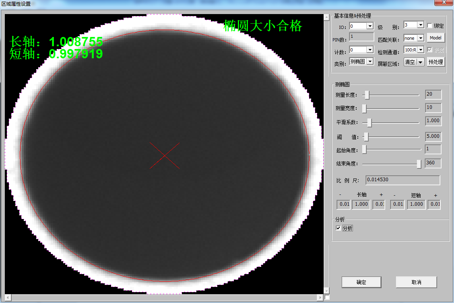
Task: Click the 短轴 nominal value field
Action: [x=416, y=205]
